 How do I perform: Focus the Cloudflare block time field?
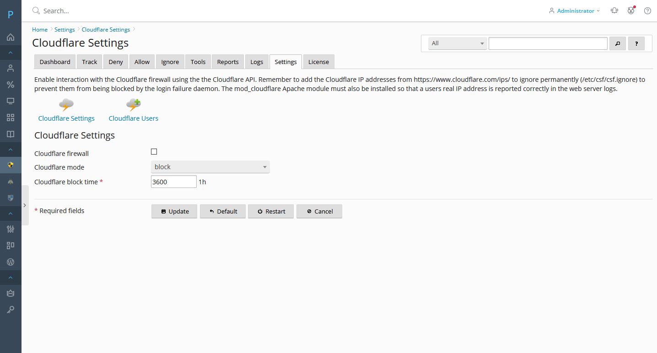174,182
